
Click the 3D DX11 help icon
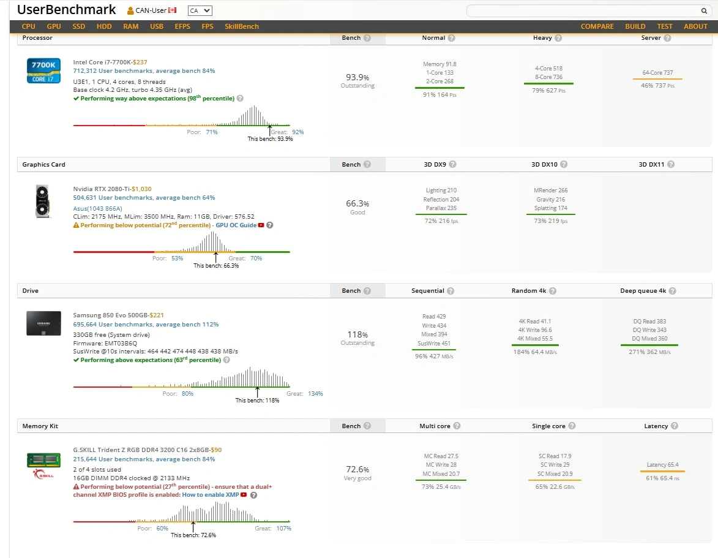671,165
